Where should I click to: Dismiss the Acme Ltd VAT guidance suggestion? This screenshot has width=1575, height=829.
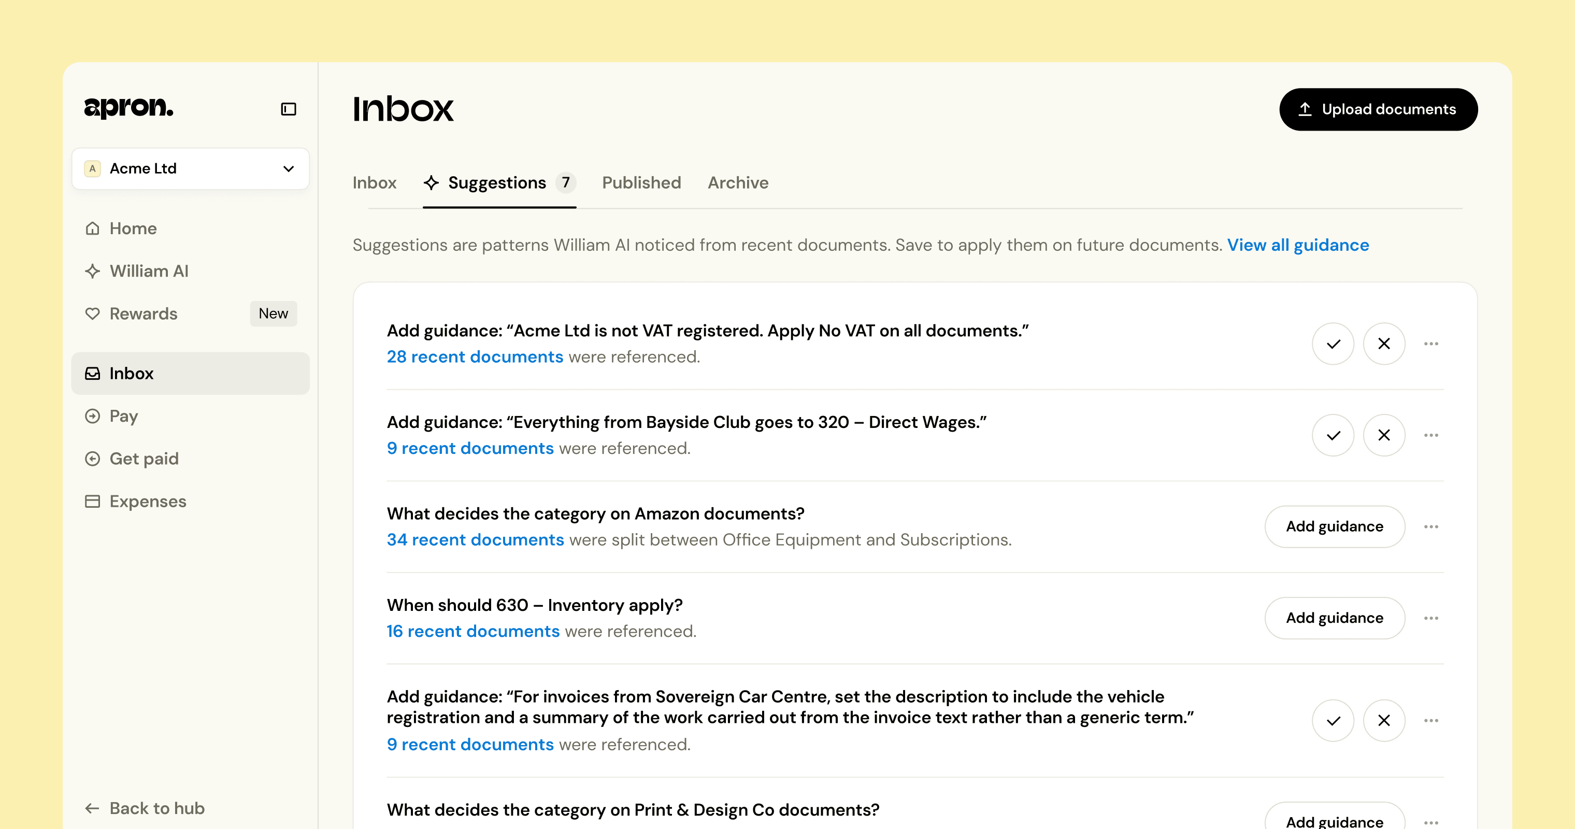[x=1384, y=344]
